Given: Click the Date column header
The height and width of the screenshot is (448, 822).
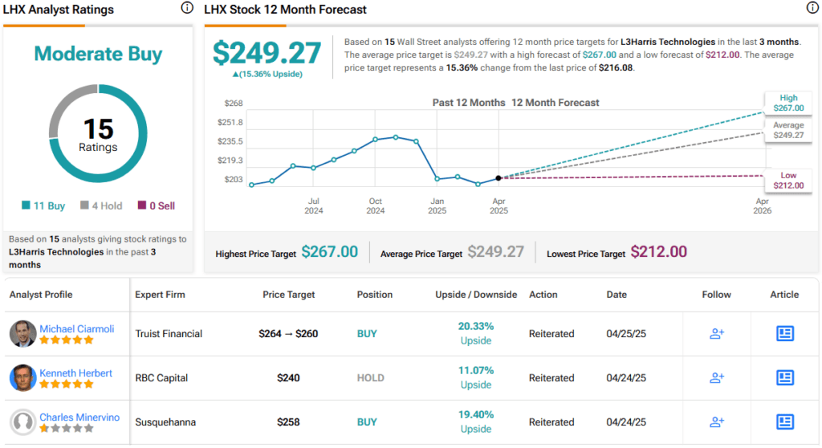Looking at the screenshot, I should [x=616, y=295].
